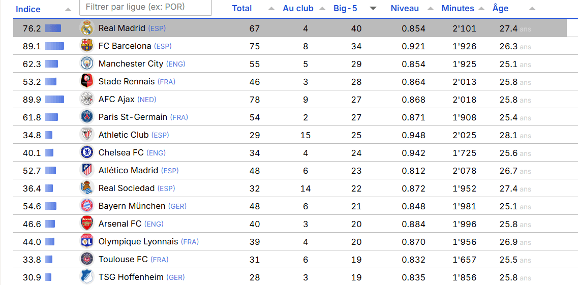Click the Stade Rennais club crest

tap(87, 81)
